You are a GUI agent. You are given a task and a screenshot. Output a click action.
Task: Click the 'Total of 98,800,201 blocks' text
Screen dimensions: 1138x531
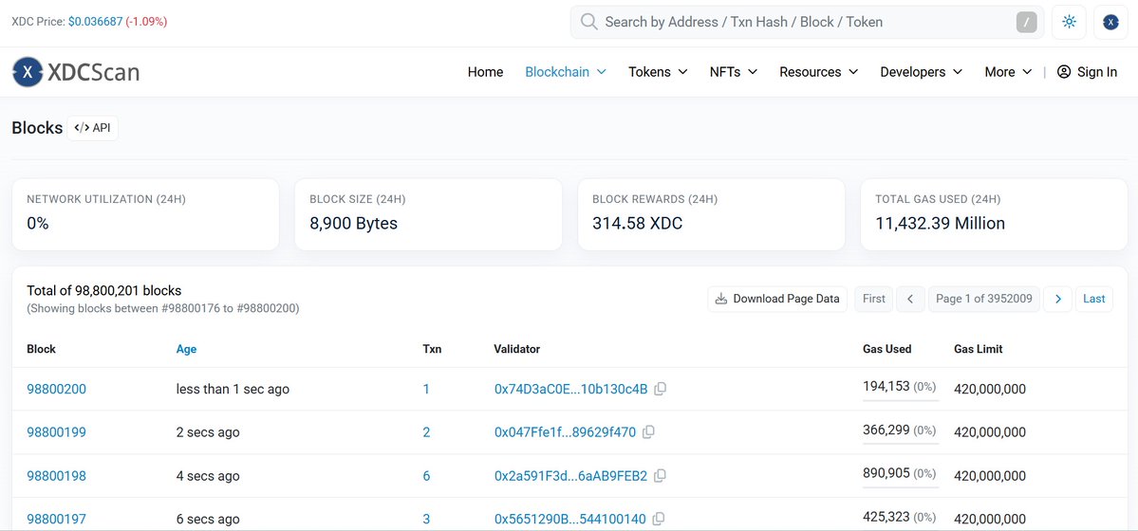pyautogui.click(x=103, y=291)
